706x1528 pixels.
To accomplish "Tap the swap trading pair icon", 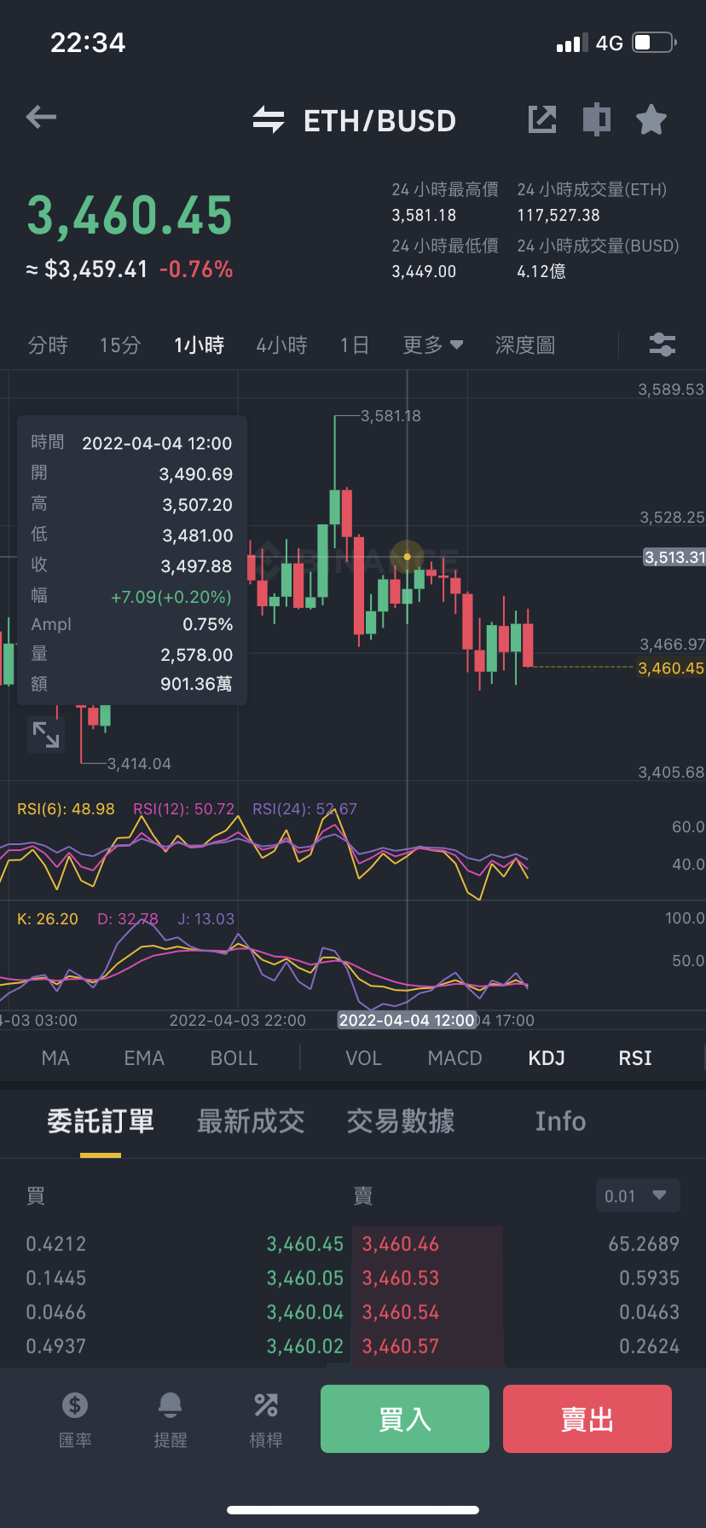I will click(269, 119).
